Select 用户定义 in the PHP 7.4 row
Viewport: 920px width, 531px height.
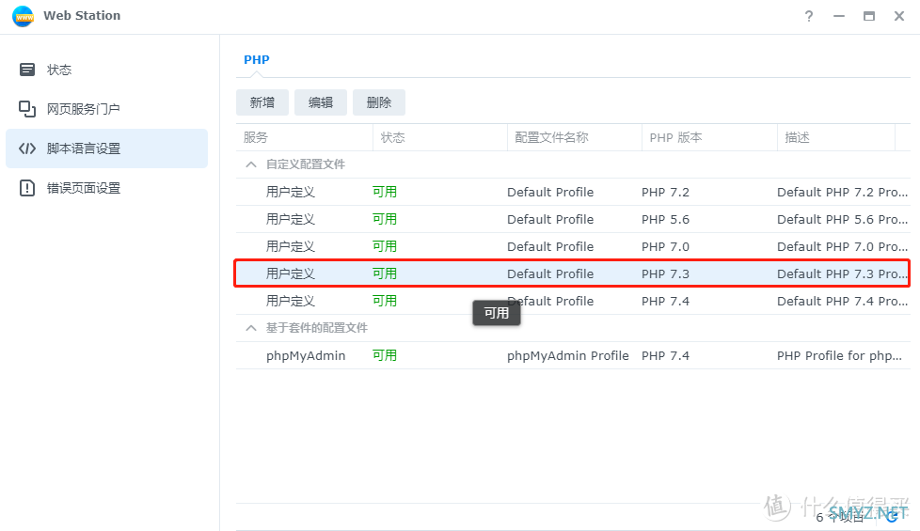point(291,302)
